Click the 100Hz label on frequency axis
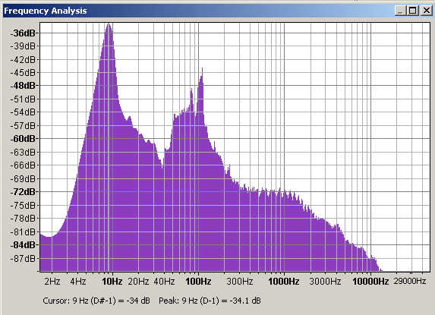This screenshot has height=315, width=435. (198, 282)
